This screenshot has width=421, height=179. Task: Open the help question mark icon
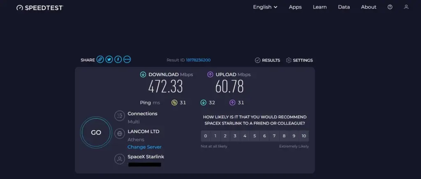point(390,7)
